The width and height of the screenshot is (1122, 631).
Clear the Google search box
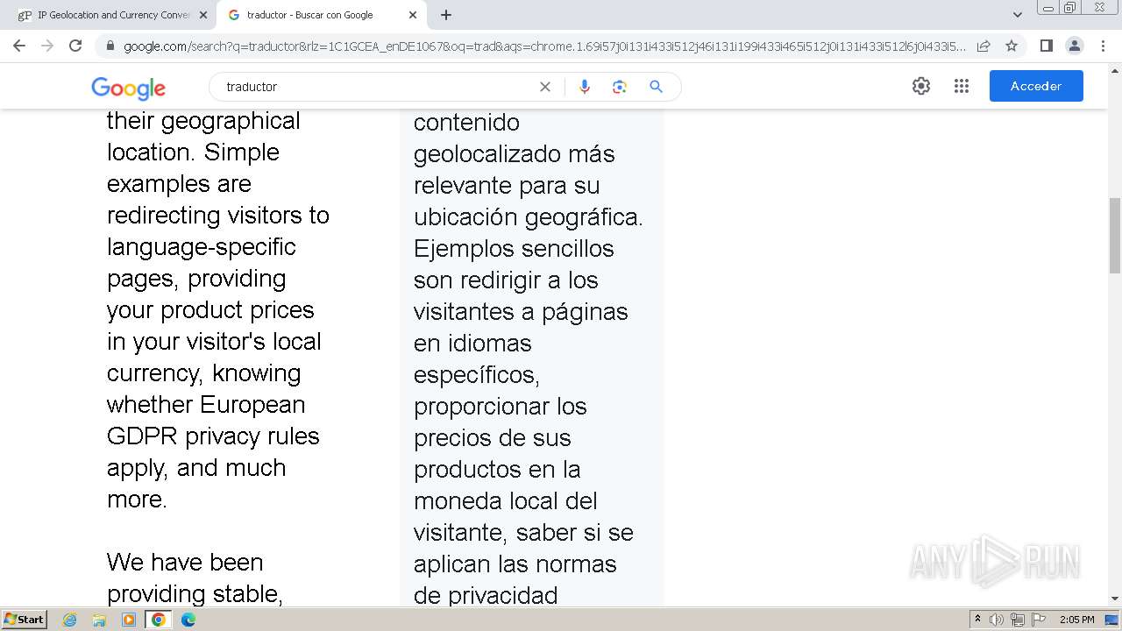545,87
